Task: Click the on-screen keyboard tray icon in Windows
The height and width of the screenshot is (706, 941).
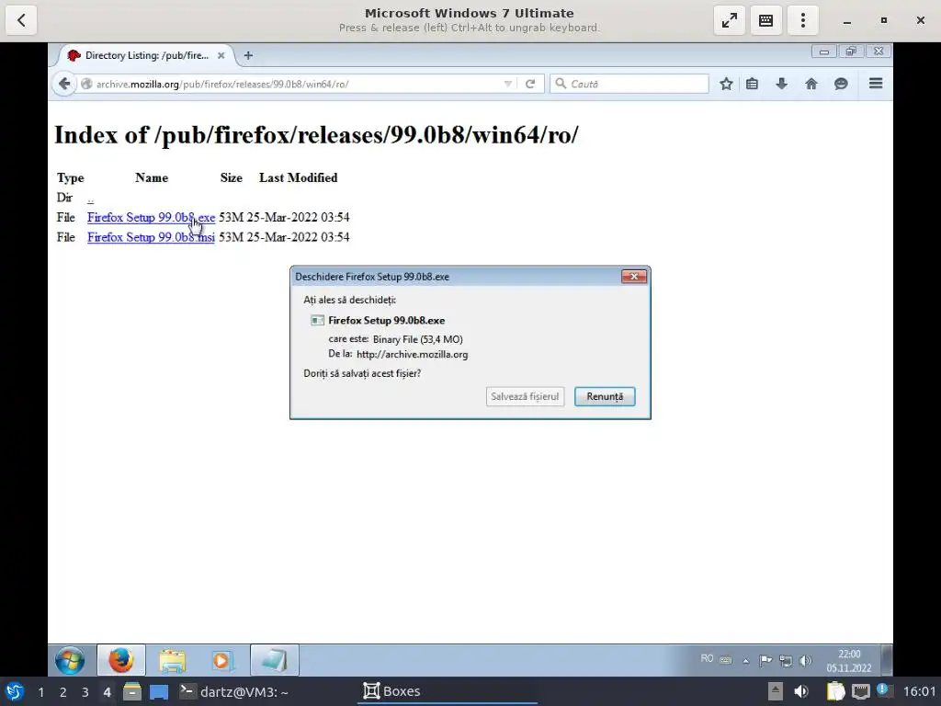Action: click(726, 660)
